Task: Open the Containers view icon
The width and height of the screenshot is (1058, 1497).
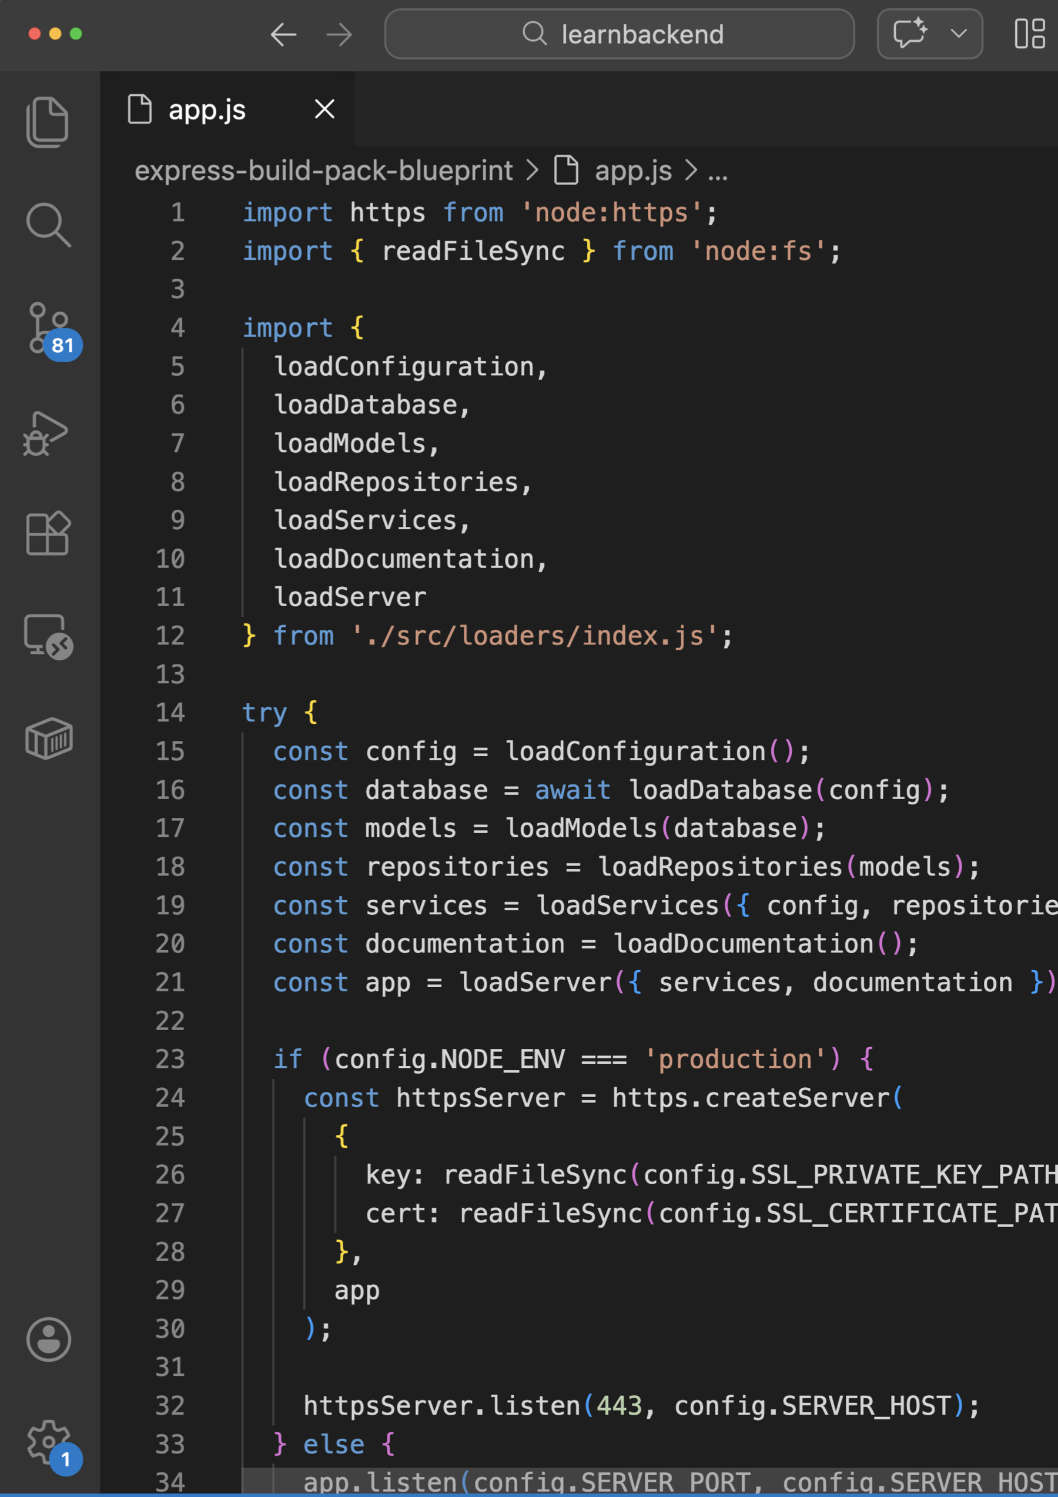Action: [49, 738]
